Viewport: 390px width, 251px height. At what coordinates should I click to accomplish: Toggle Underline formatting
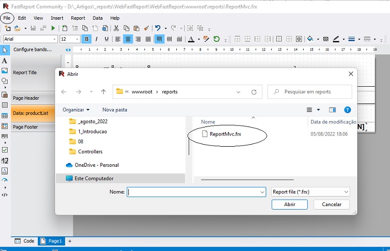[107, 39]
